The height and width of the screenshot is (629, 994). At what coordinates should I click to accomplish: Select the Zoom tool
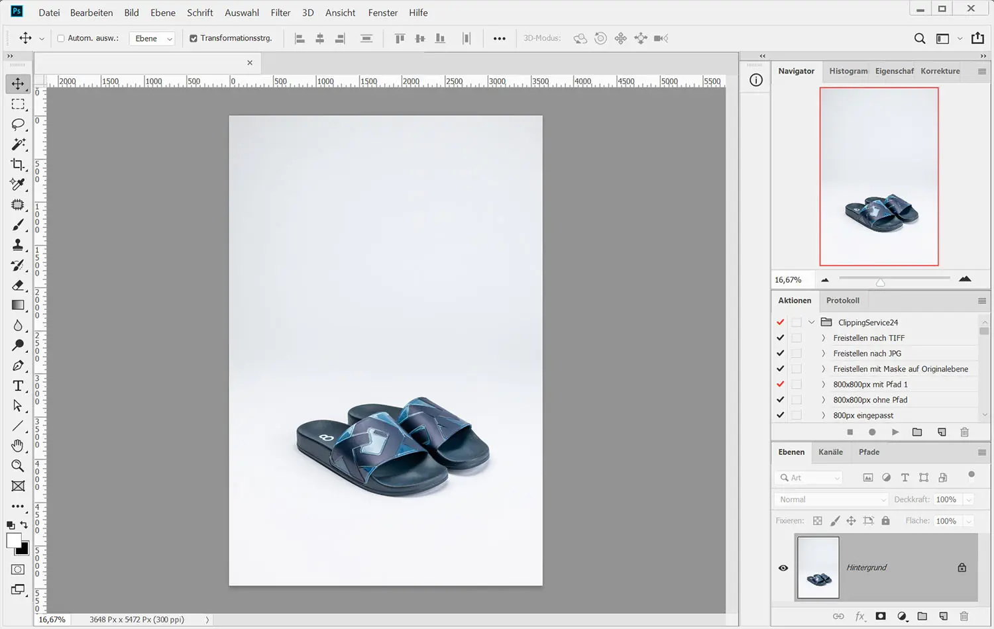18,466
